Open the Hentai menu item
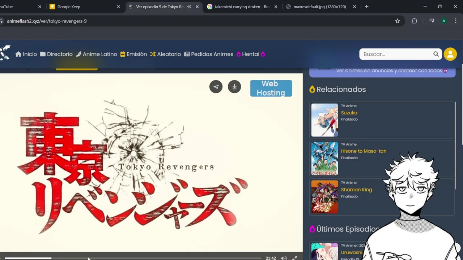The height and width of the screenshot is (260, 463). click(x=251, y=54)
